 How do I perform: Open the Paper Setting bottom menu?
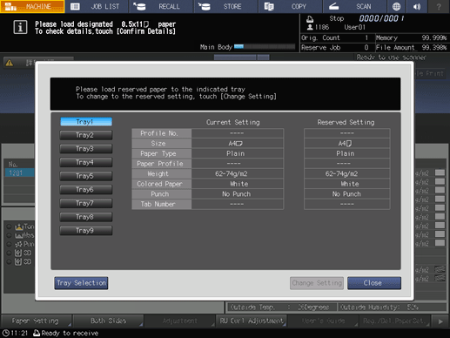click(36, 321)
